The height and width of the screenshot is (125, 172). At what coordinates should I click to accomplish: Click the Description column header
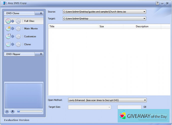click(142, 26)
